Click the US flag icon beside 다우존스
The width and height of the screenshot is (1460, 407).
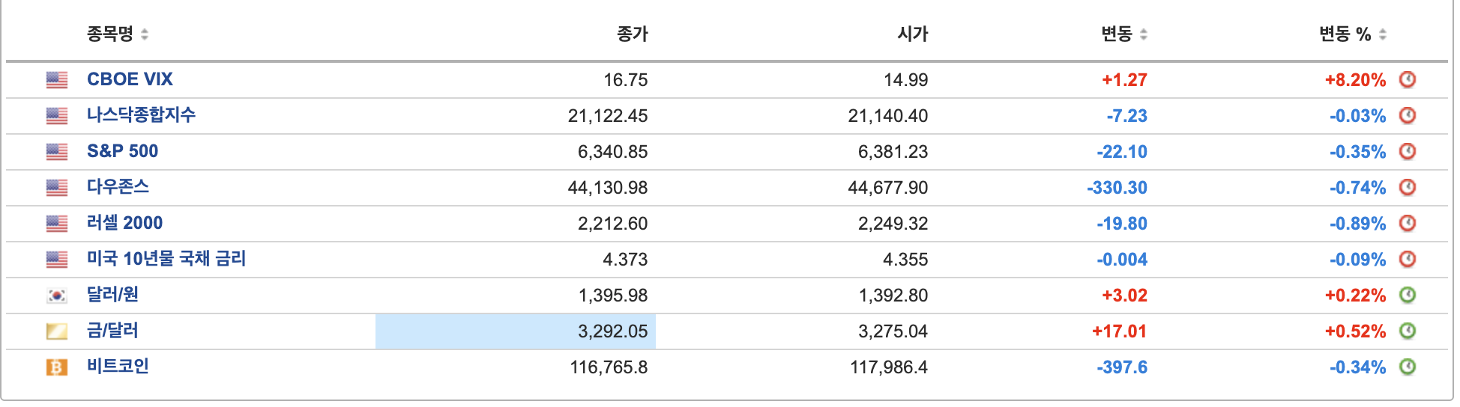57,188
